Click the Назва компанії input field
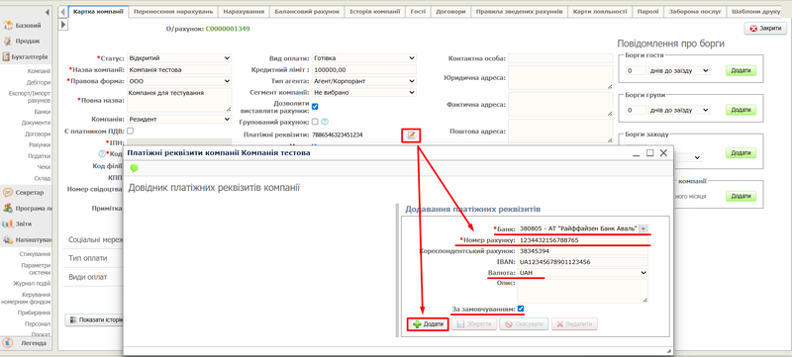Viewport: 792px width, 357px height. 179,69
